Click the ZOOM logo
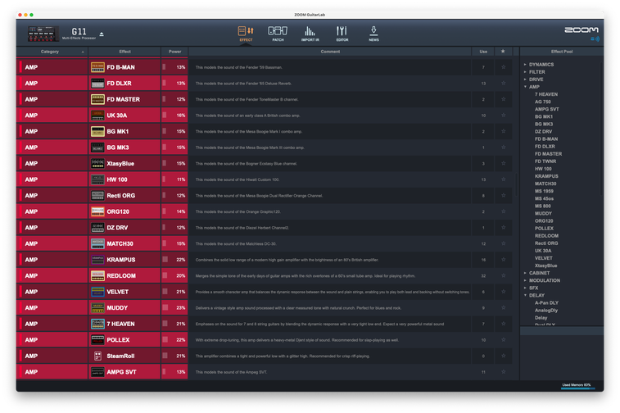The width and height of the screenshot is (620, 413). [582, 30]
